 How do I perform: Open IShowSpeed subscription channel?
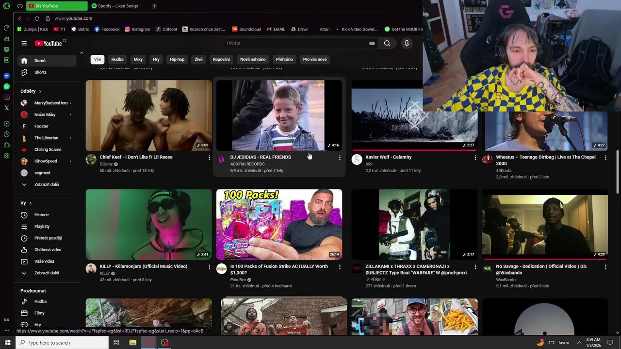click(47, 161)
